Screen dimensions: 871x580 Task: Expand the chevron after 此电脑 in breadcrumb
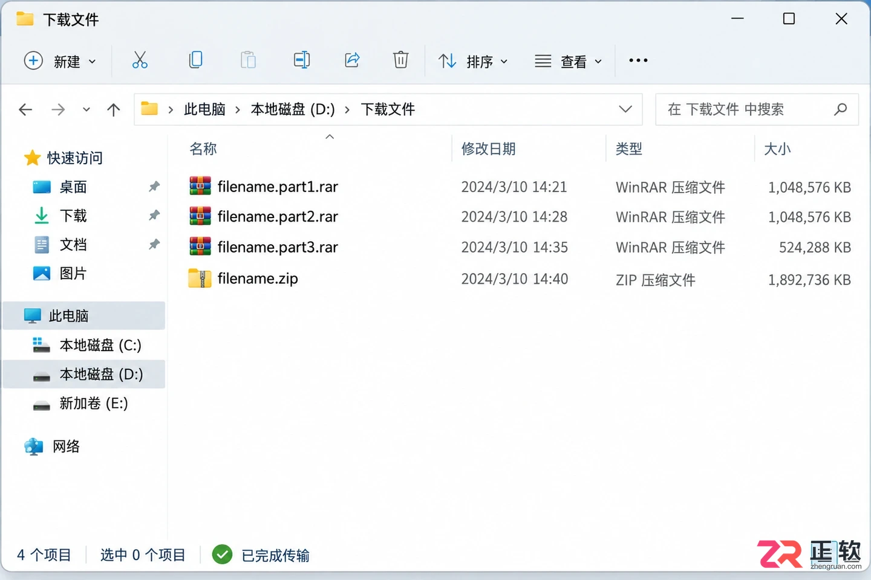click(x=238, y=109)
